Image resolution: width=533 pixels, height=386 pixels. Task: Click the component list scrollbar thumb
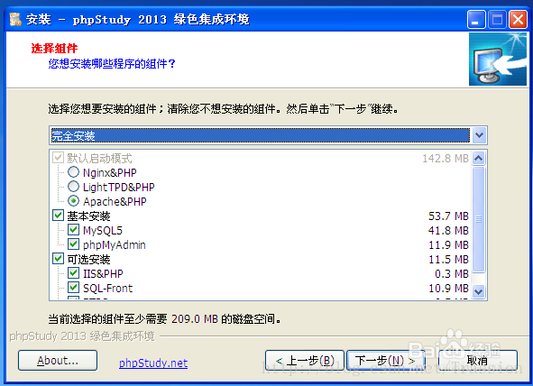[479, 219]
